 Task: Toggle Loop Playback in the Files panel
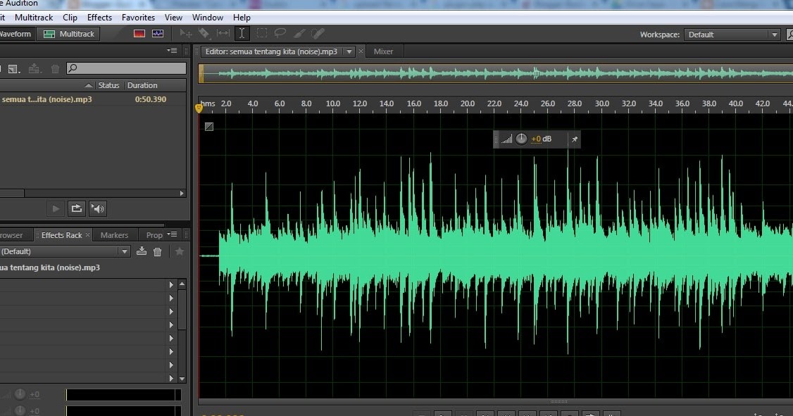tap(77, 208)
